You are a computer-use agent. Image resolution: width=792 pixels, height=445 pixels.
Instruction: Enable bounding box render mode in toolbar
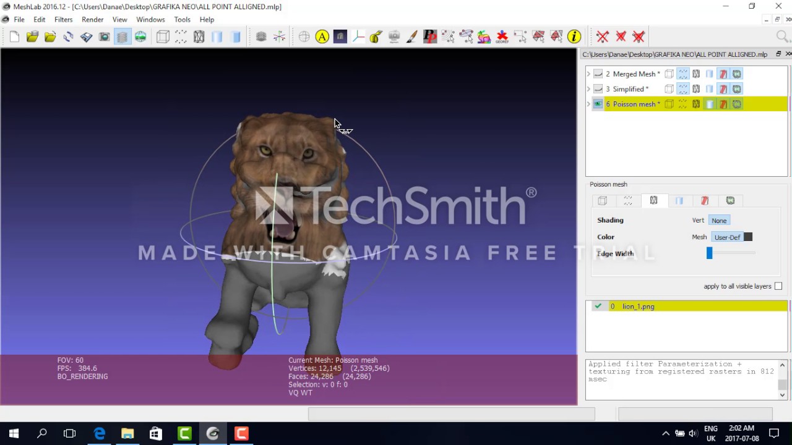[x=163, y=37]
